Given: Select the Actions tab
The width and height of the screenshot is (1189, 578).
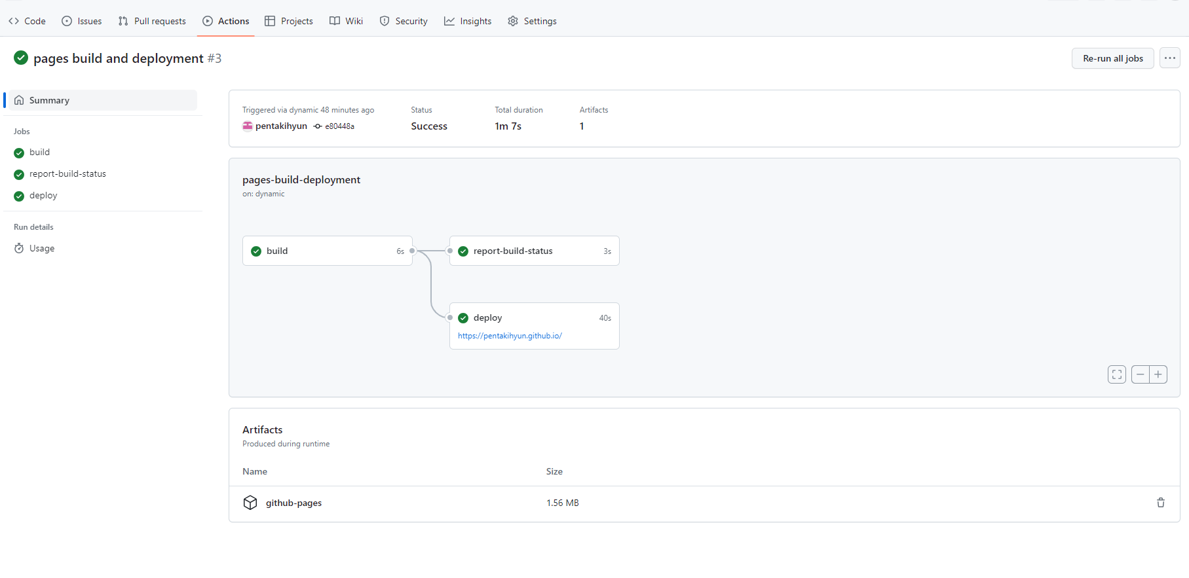Looking at the screenshot, I should [x=226, y=21].
